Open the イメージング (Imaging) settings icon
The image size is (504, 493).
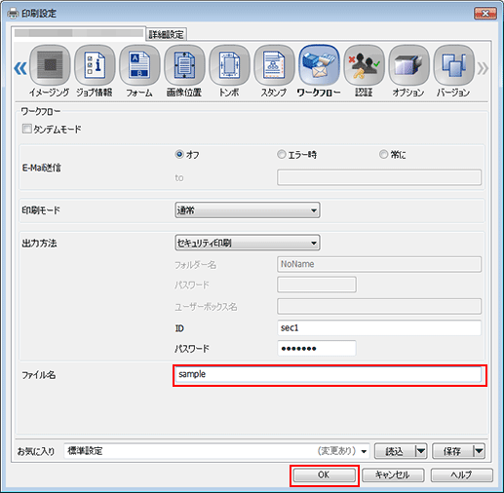[x=50, y=65]
